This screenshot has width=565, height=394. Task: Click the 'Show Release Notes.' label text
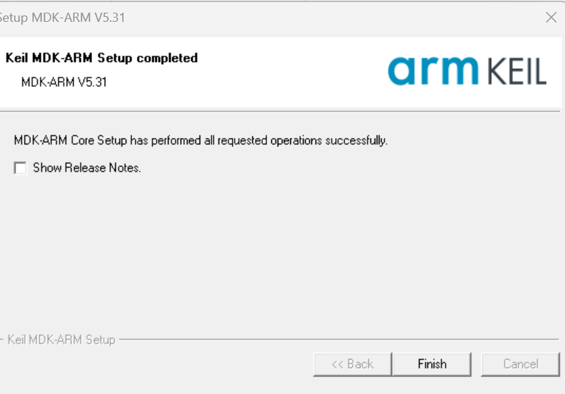[86, 168]
